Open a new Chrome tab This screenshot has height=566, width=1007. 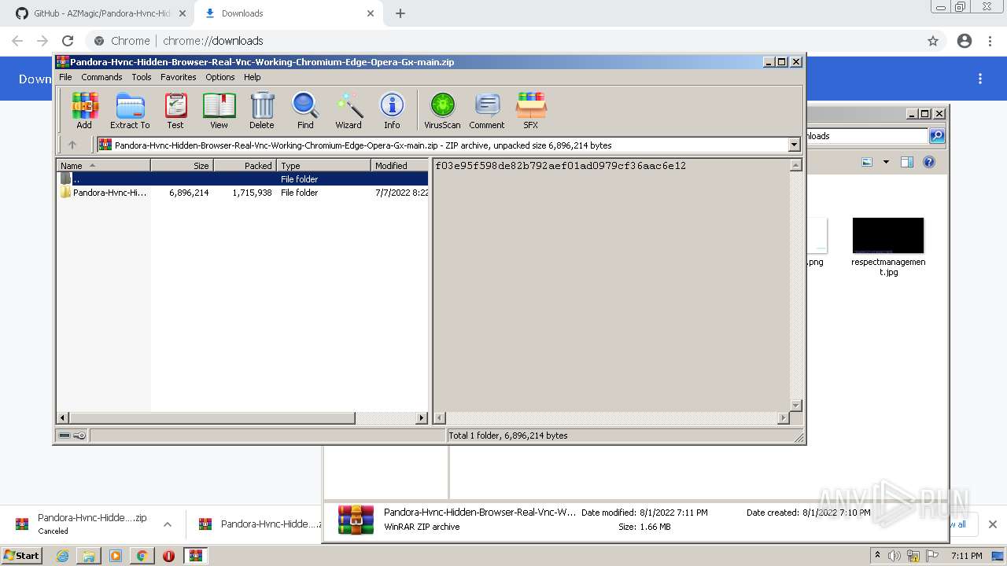400,13
